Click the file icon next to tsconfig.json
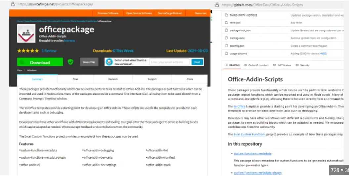349x176 pixels. pos(226,46)
